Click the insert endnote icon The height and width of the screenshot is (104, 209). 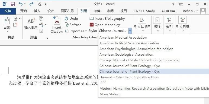[41, 18]
